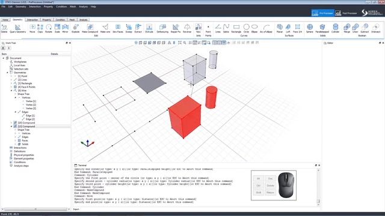Expand the [2] Lines tree node
This screenshot has width=385, height=216.
click(x=11, y=80)
